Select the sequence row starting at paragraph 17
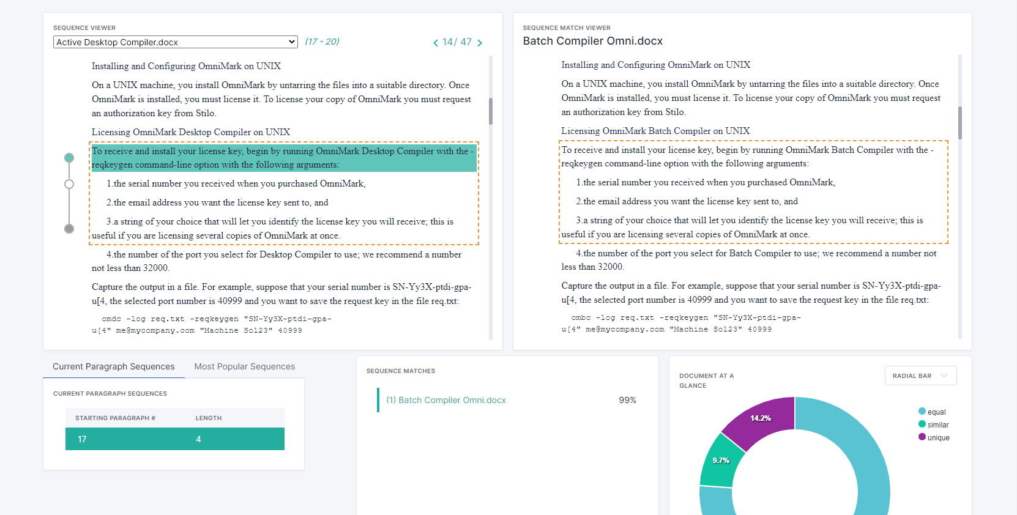 tap(175, 439)
